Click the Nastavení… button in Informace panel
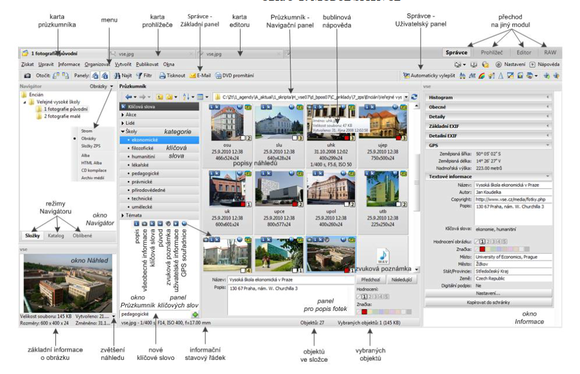 pos(488,293)
